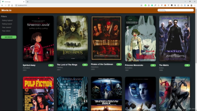Viewport: 197px width, 111px height.
Task: Click the Movie.io logo
Action: coord(6,10)
